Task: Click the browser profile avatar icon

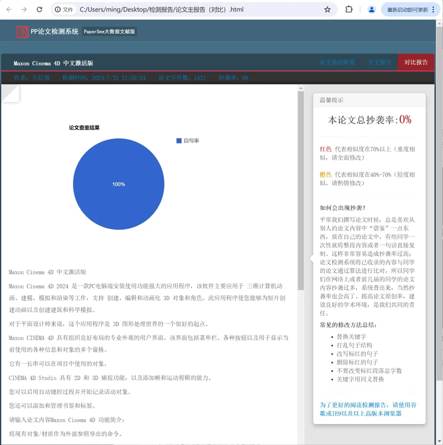Action: [371, 9]
